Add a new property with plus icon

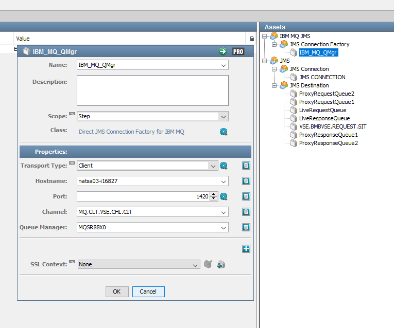tap(246, 249)
